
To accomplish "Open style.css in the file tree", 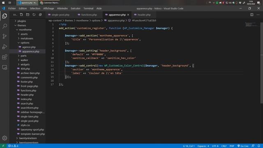I will [x=25, y=125].
